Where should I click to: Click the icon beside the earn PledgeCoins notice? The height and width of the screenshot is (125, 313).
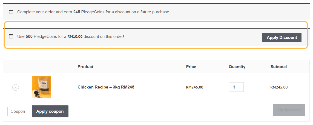click(11, 12)
